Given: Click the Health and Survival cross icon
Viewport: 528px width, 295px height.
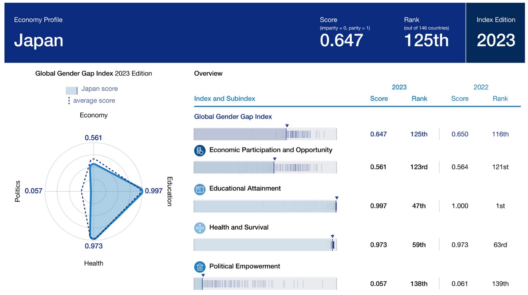Looking at the screenshot, I should (200, 228).
